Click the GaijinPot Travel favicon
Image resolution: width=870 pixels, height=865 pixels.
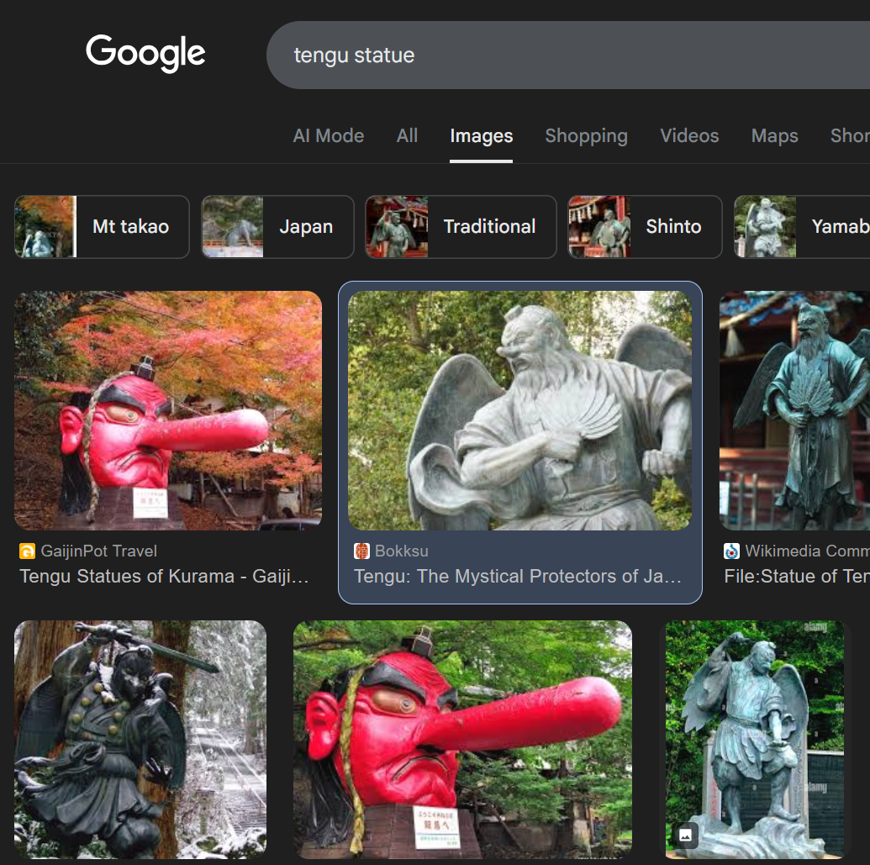(27, 551)
